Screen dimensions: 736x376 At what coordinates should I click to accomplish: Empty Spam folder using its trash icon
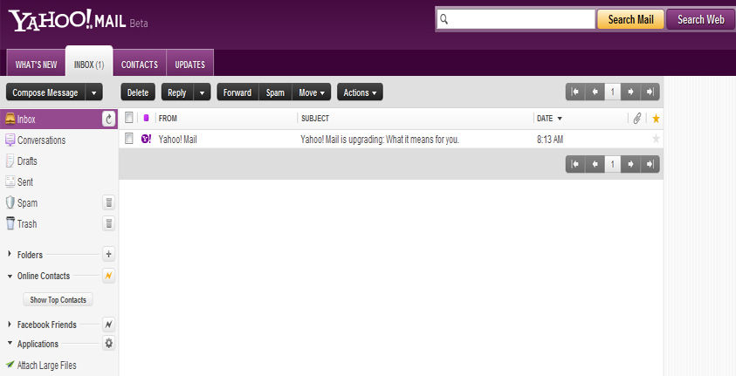pyautogui.click(x=109, y=203)
